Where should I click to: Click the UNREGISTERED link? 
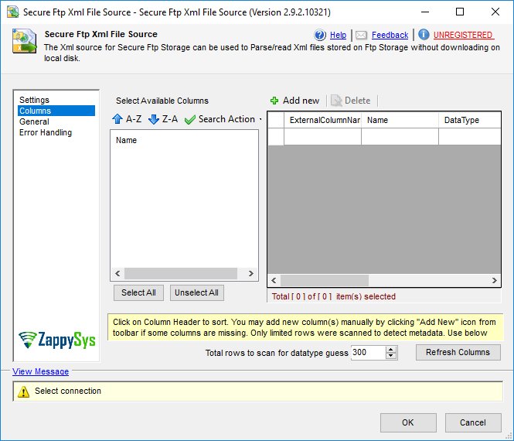[x=462, y=35]
